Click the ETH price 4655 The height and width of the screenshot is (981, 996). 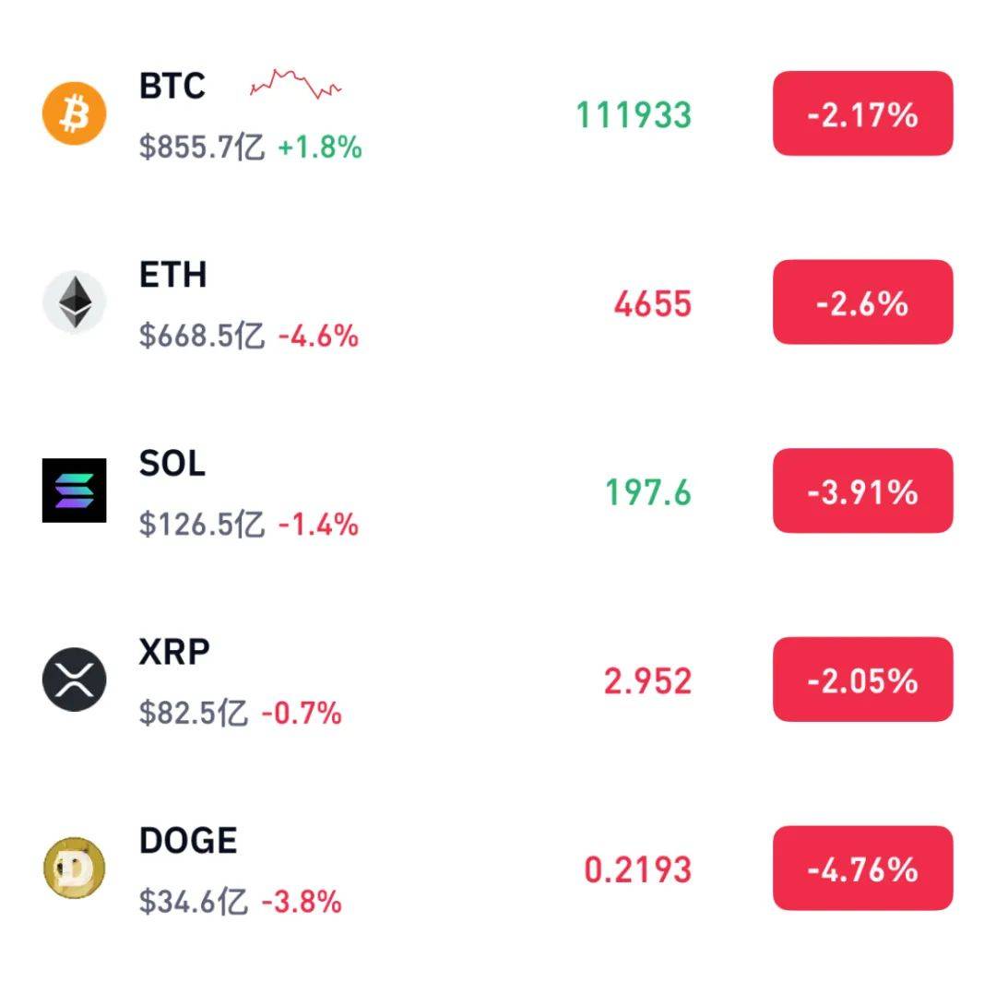point(652,303)
